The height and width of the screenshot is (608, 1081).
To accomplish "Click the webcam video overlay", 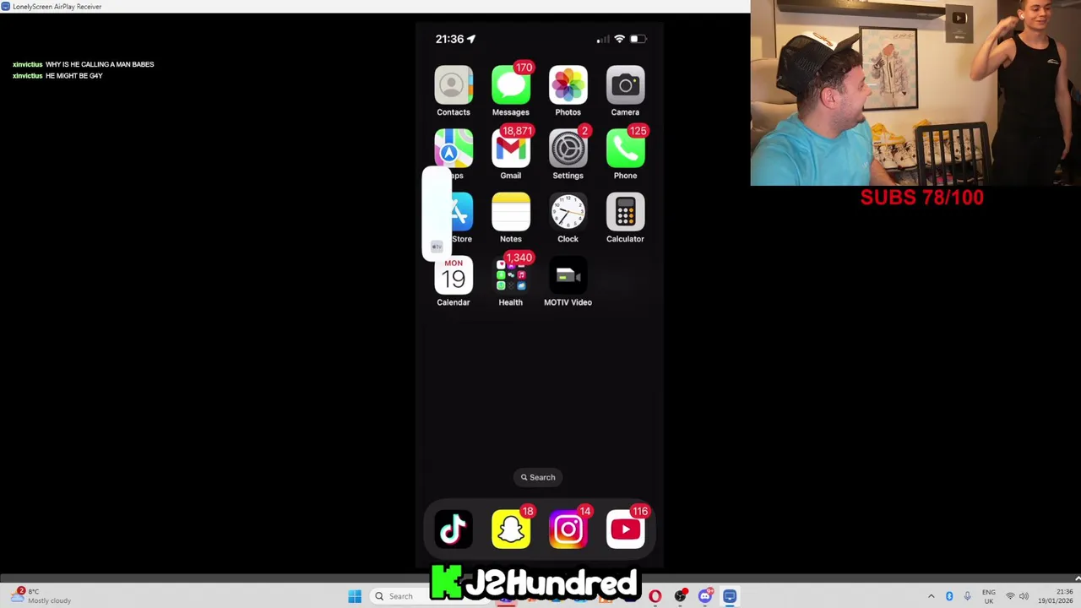I will [x=915, y=93].
